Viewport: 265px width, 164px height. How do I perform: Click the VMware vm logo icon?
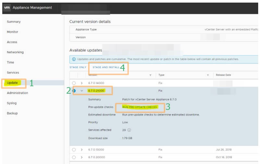point(7,7)
